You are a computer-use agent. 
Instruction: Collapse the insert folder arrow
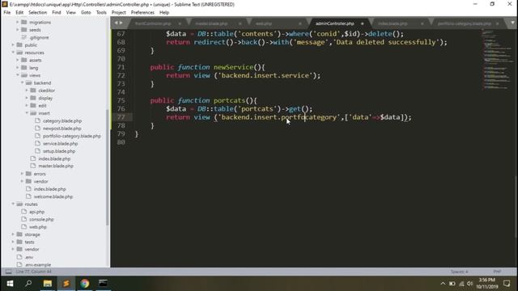click(x=27, y=113)
